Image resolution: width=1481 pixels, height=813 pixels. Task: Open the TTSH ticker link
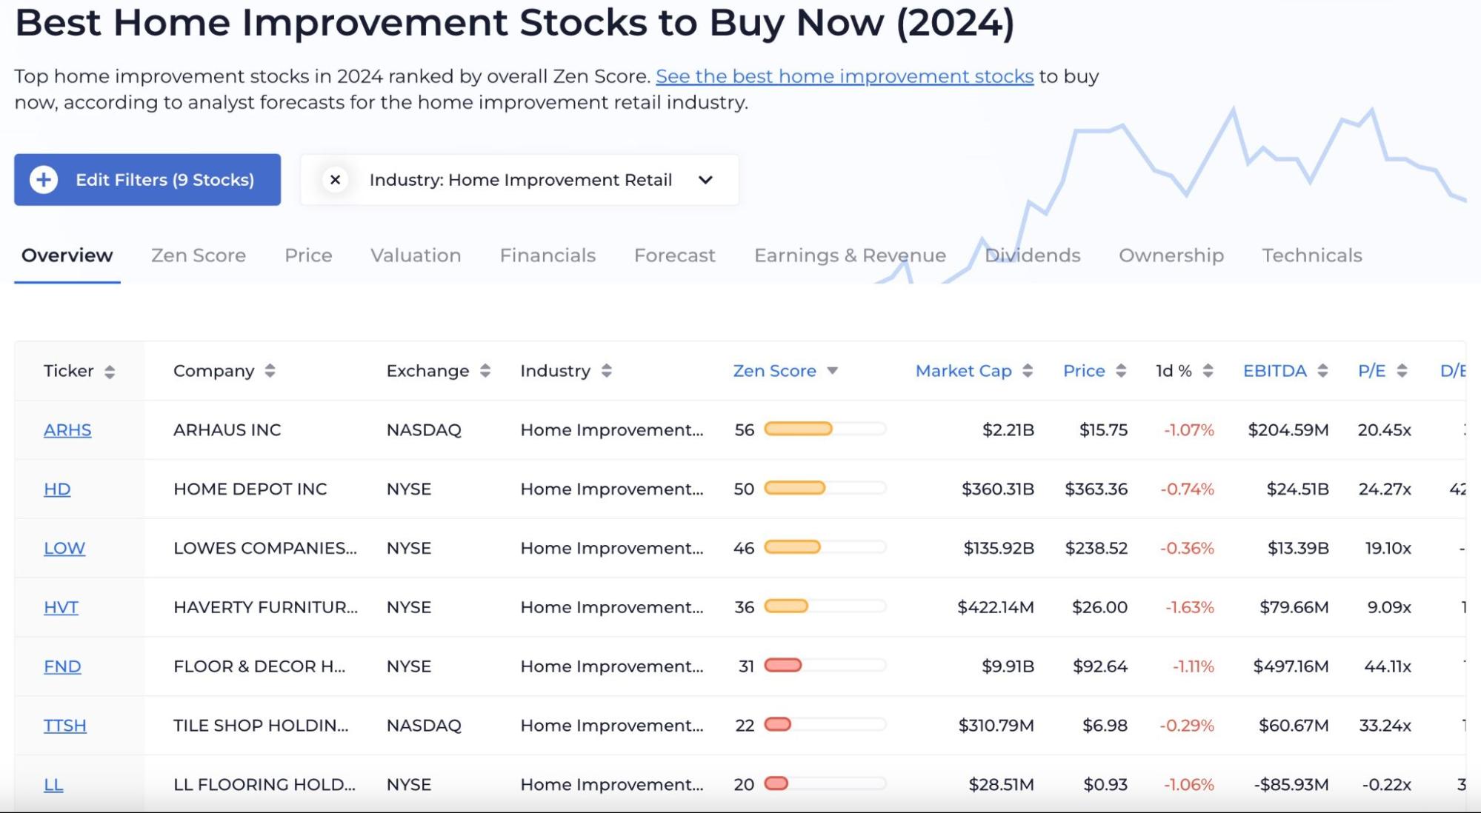[x=65, y=726]
